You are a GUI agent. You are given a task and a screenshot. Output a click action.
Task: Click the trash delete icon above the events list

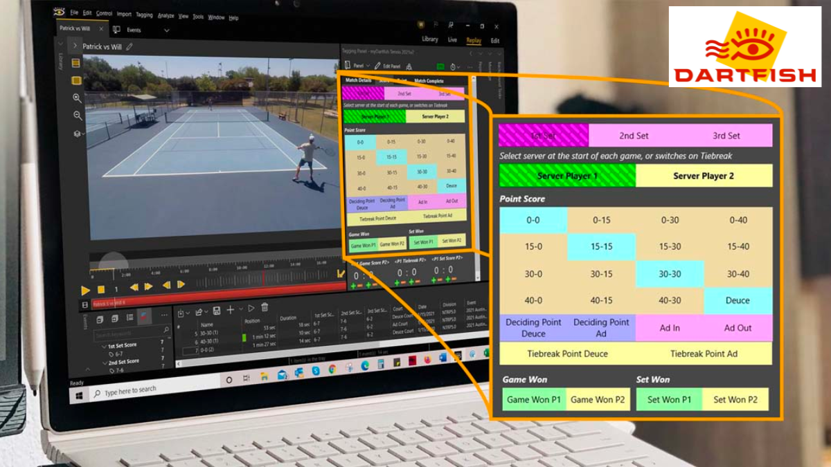pos(265,307)
